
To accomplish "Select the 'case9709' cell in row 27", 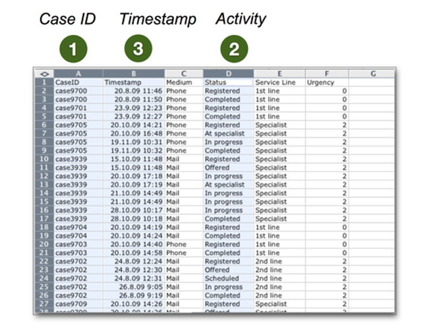I will [x=77, y=305].
